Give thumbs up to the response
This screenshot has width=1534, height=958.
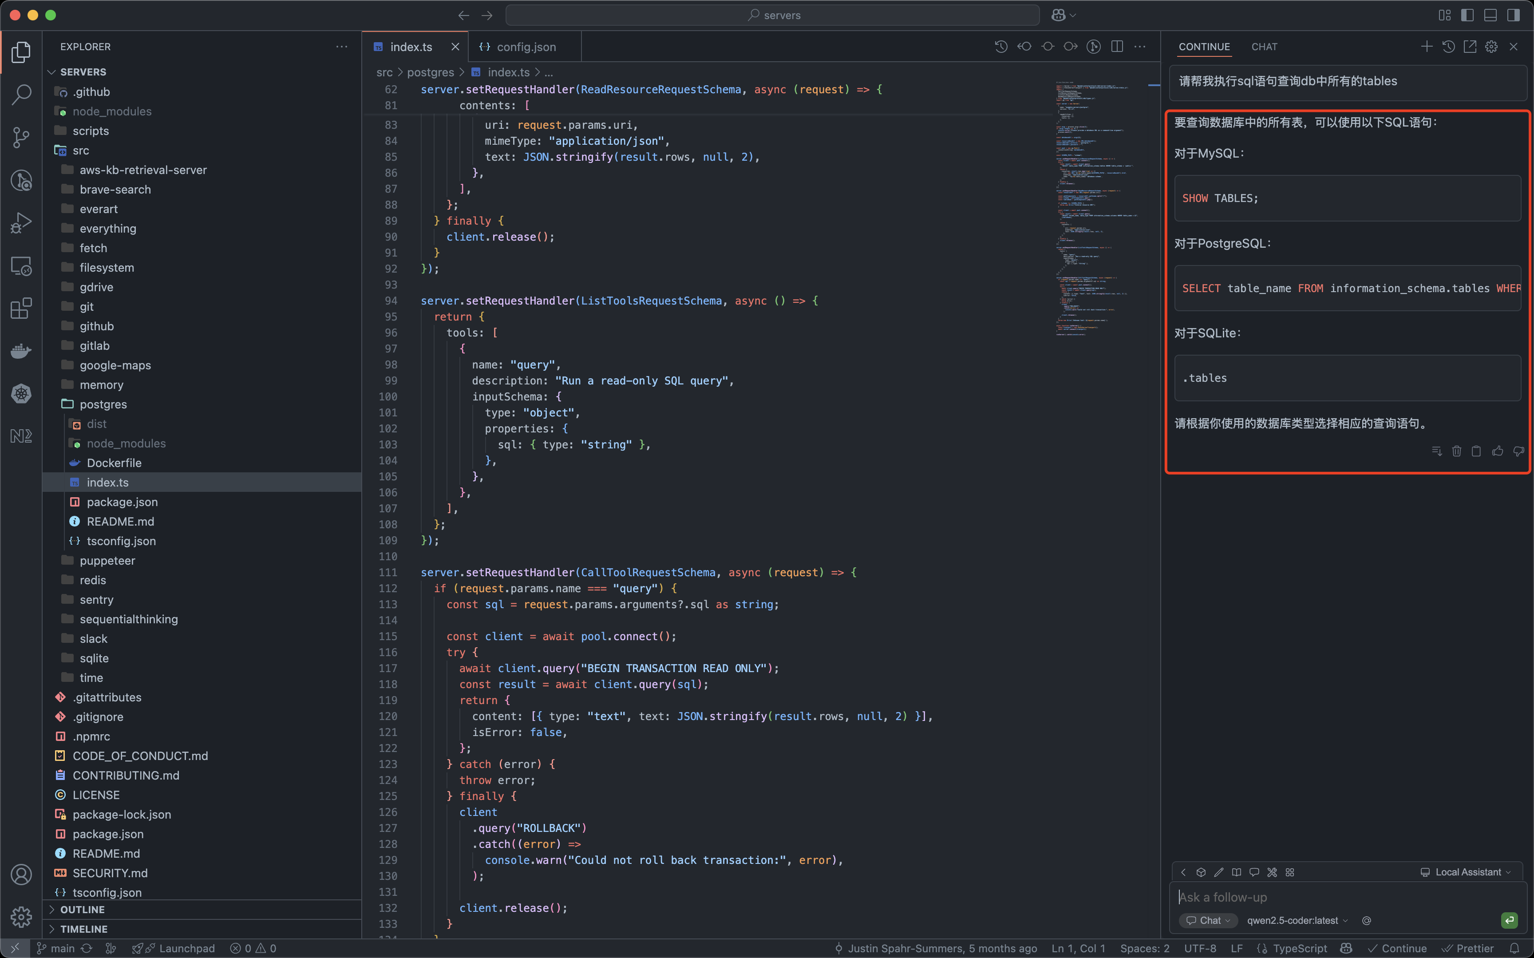pos(1497,451)
